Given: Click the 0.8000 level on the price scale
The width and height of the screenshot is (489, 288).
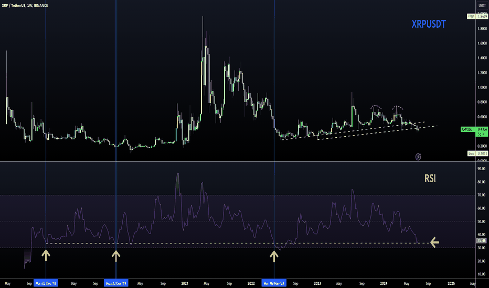Looking at the screenshot, I should [482, 102].
